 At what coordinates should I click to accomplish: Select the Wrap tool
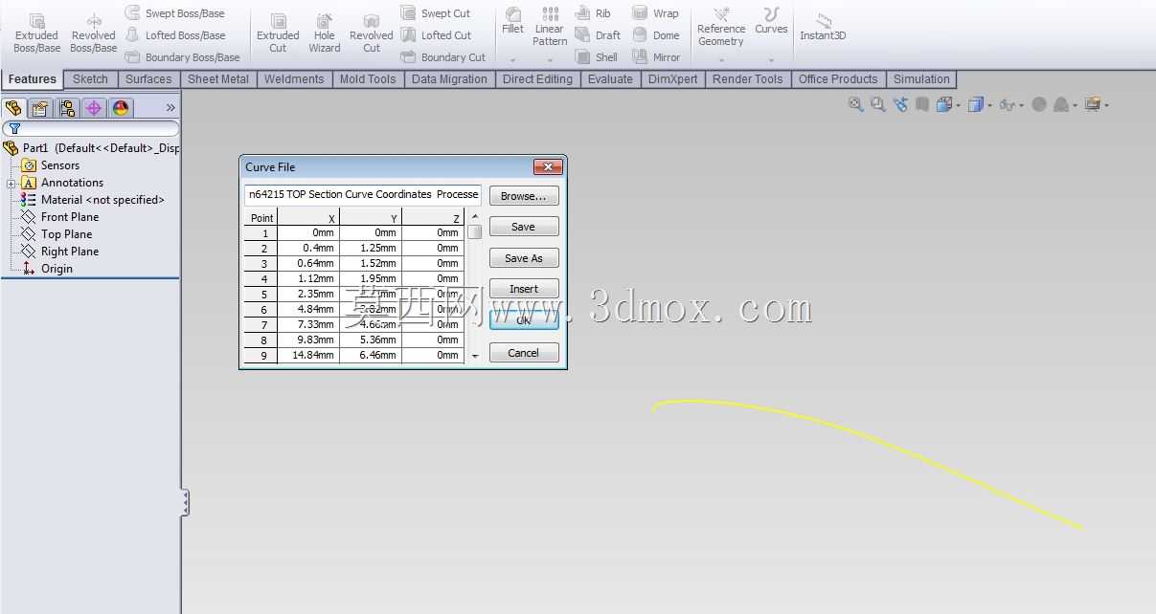tap(655, 13)
